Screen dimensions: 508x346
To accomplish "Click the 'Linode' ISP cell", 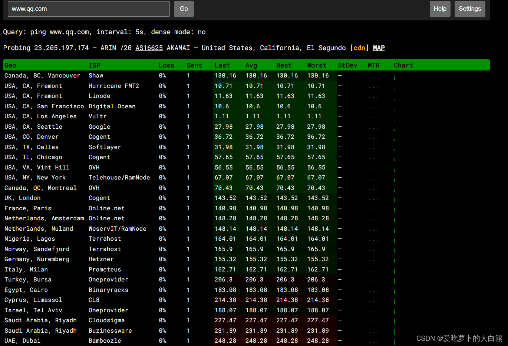I will [99, 96].
